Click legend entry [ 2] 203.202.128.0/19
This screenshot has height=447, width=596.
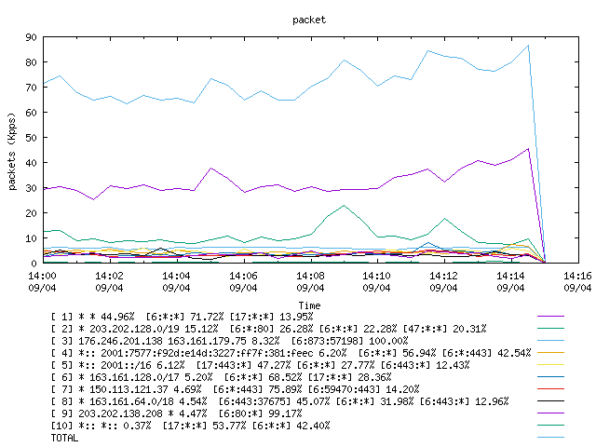tap(268, 329)
